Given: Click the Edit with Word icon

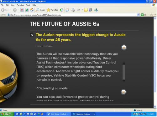Looking at the screenshot, I should 79,10.
